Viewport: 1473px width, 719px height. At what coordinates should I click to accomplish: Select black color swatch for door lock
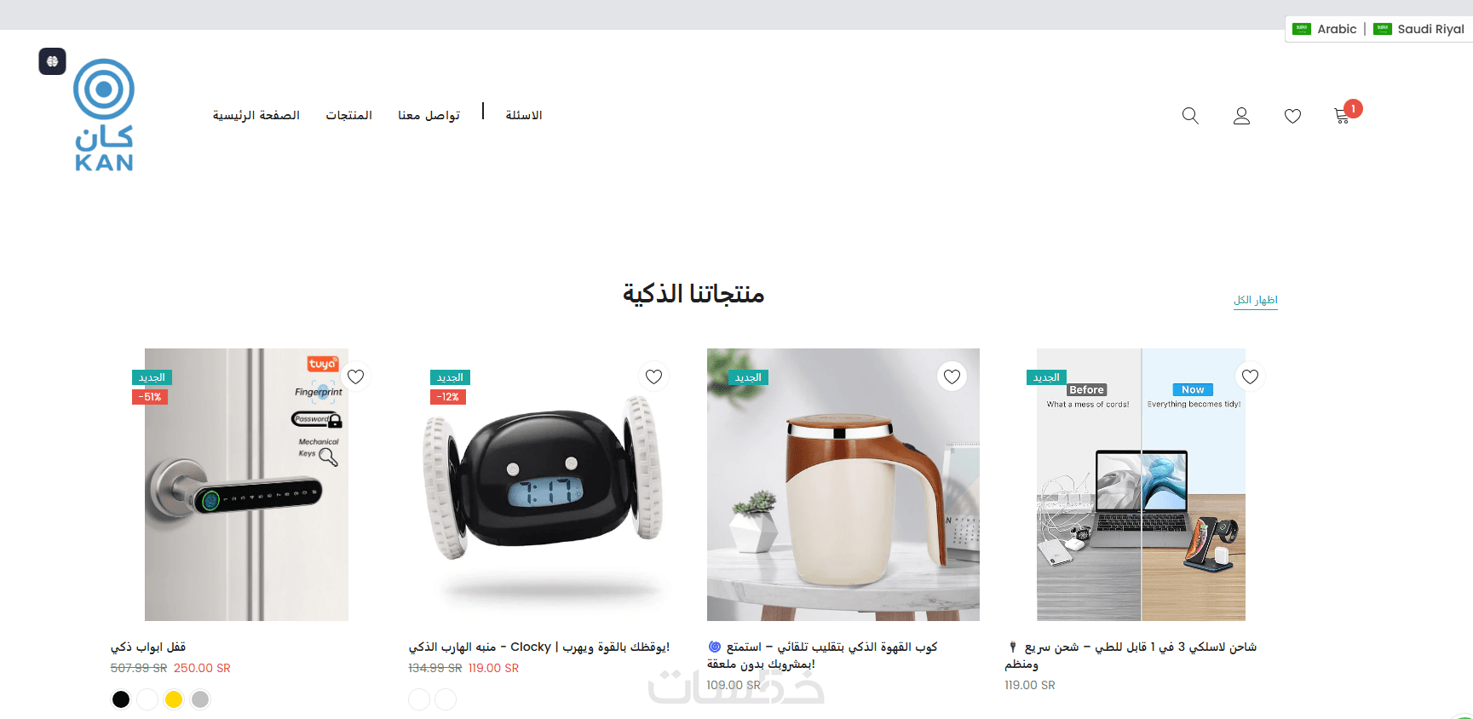tap(121, 699)
